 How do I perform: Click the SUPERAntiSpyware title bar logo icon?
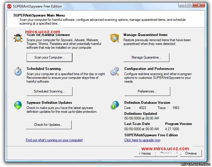pyautogui.click(x=9, y=6)
